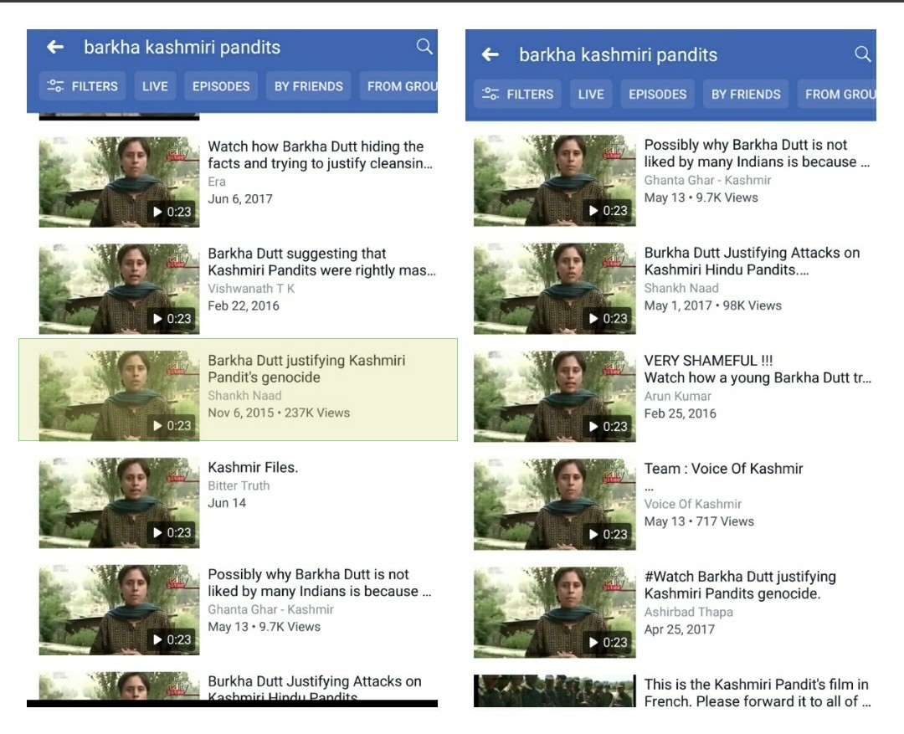Open 'Ghanta Ghar - Kashmir' page, left screenshot

270,609
